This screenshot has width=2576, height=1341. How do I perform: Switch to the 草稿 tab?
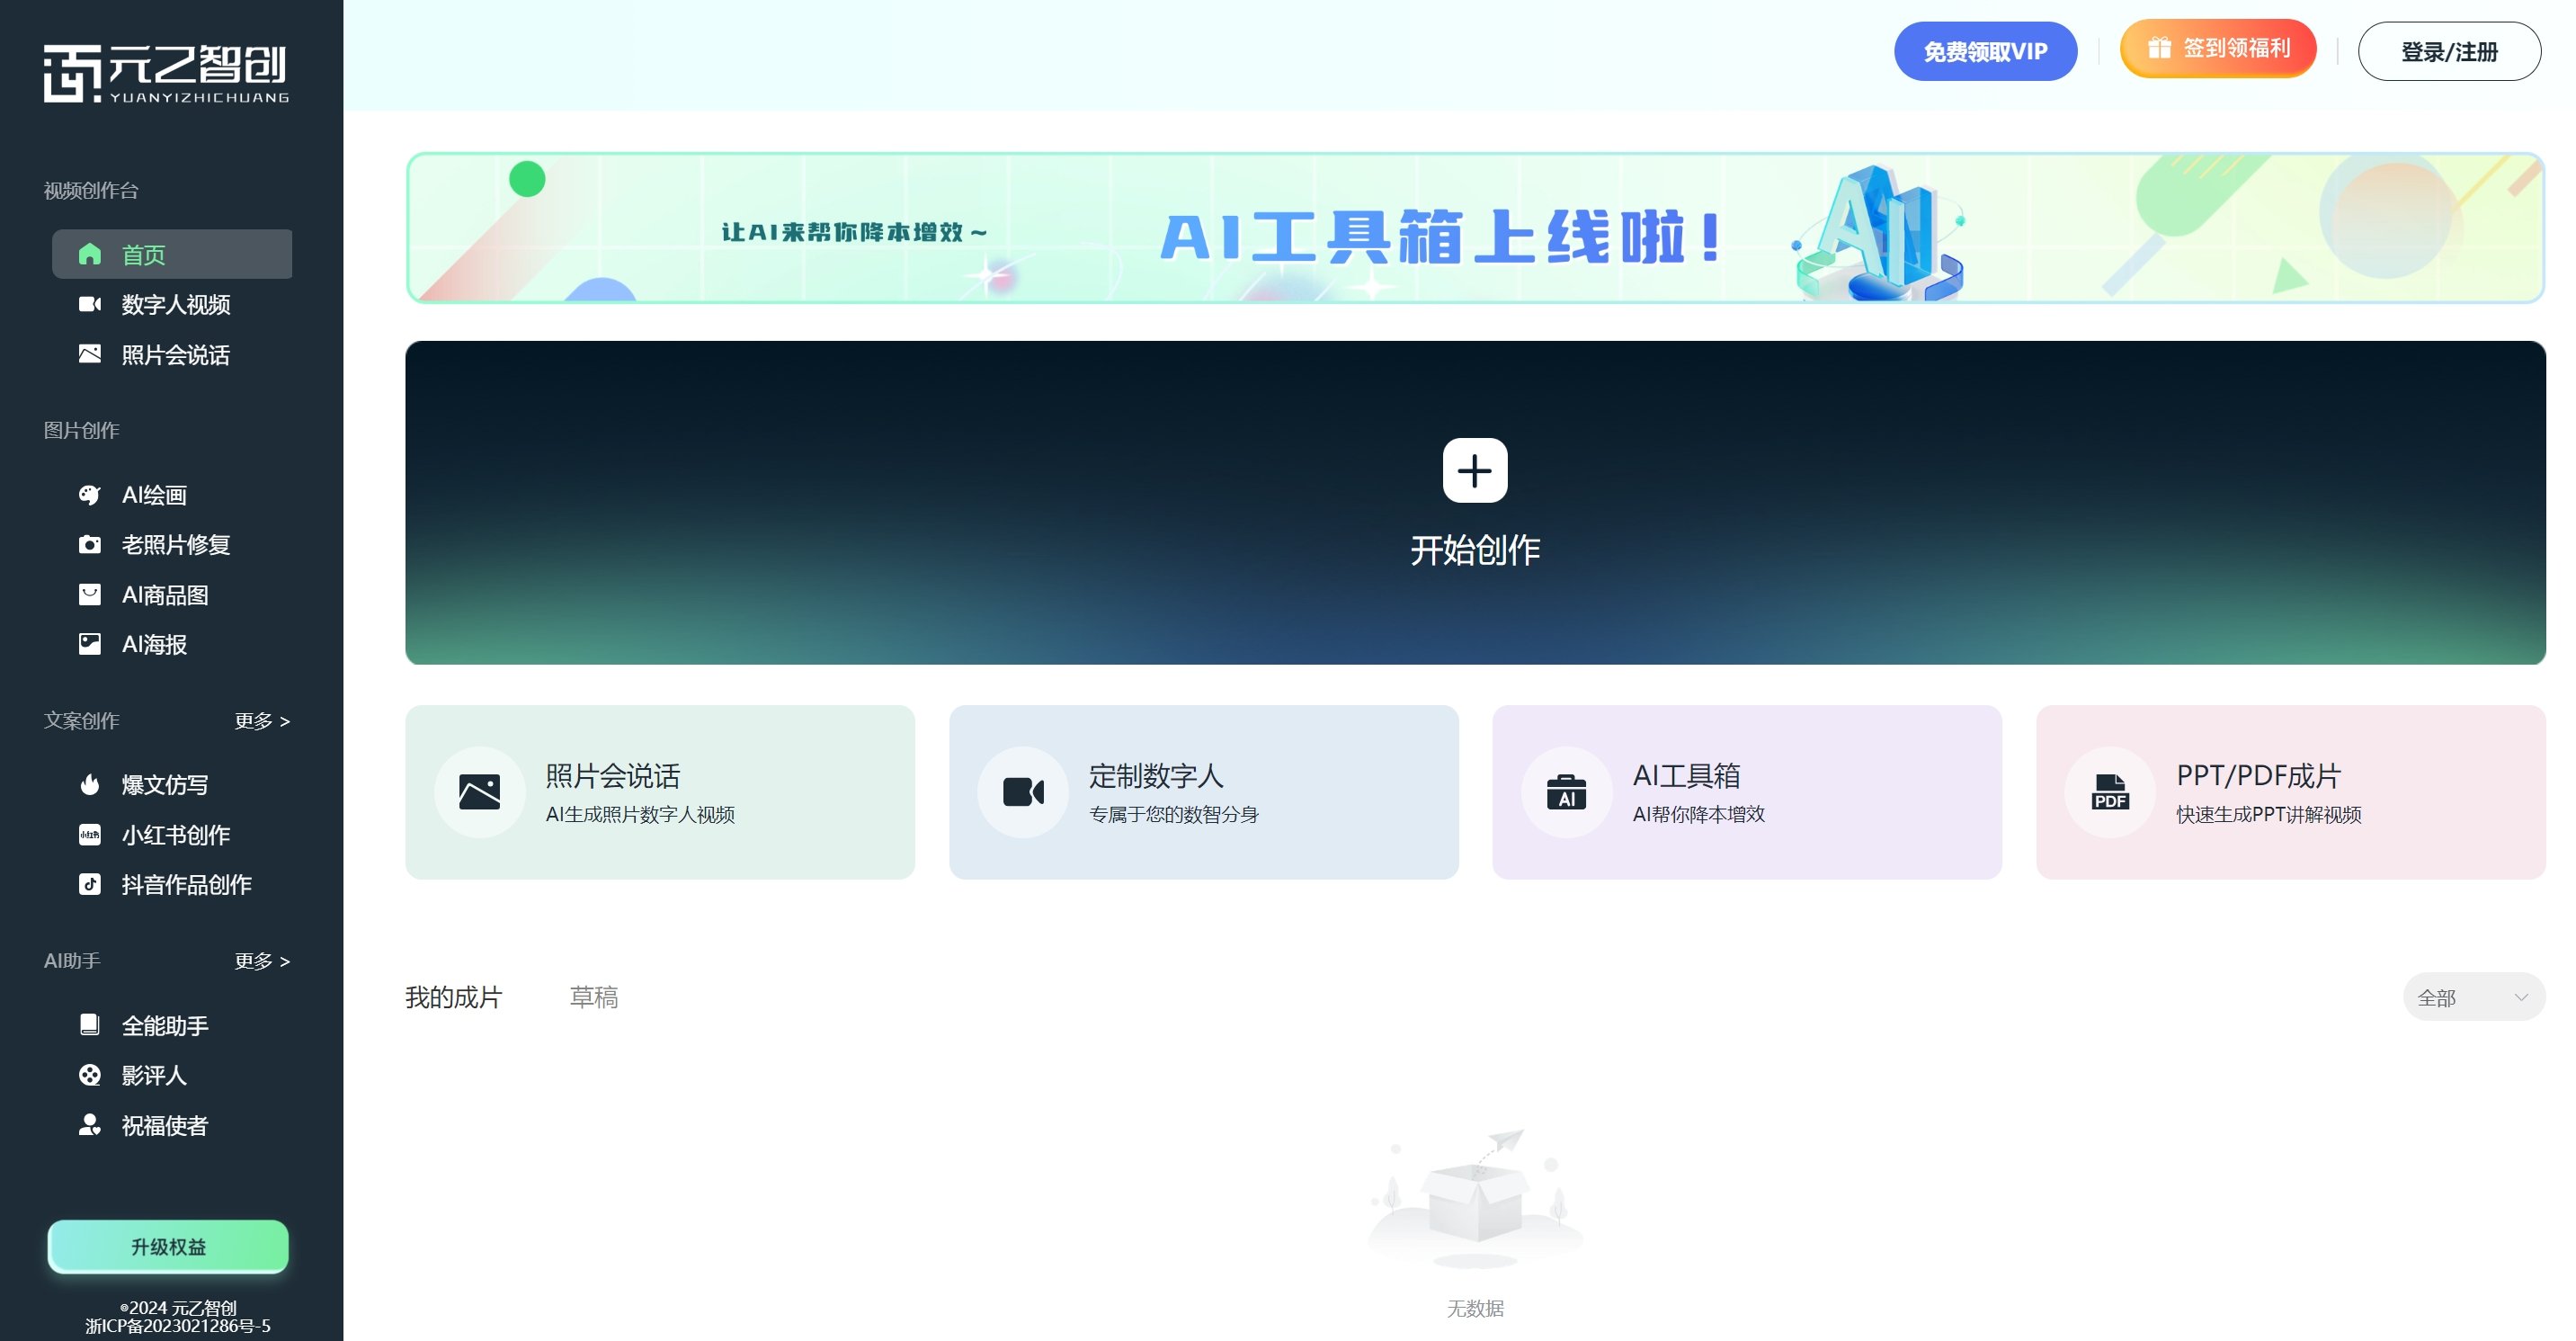[592, 996]
